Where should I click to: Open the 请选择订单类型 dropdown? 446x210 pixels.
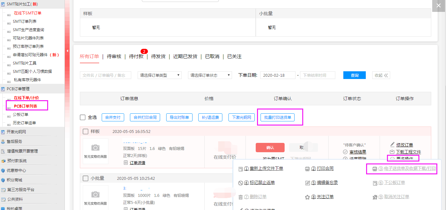159,75
